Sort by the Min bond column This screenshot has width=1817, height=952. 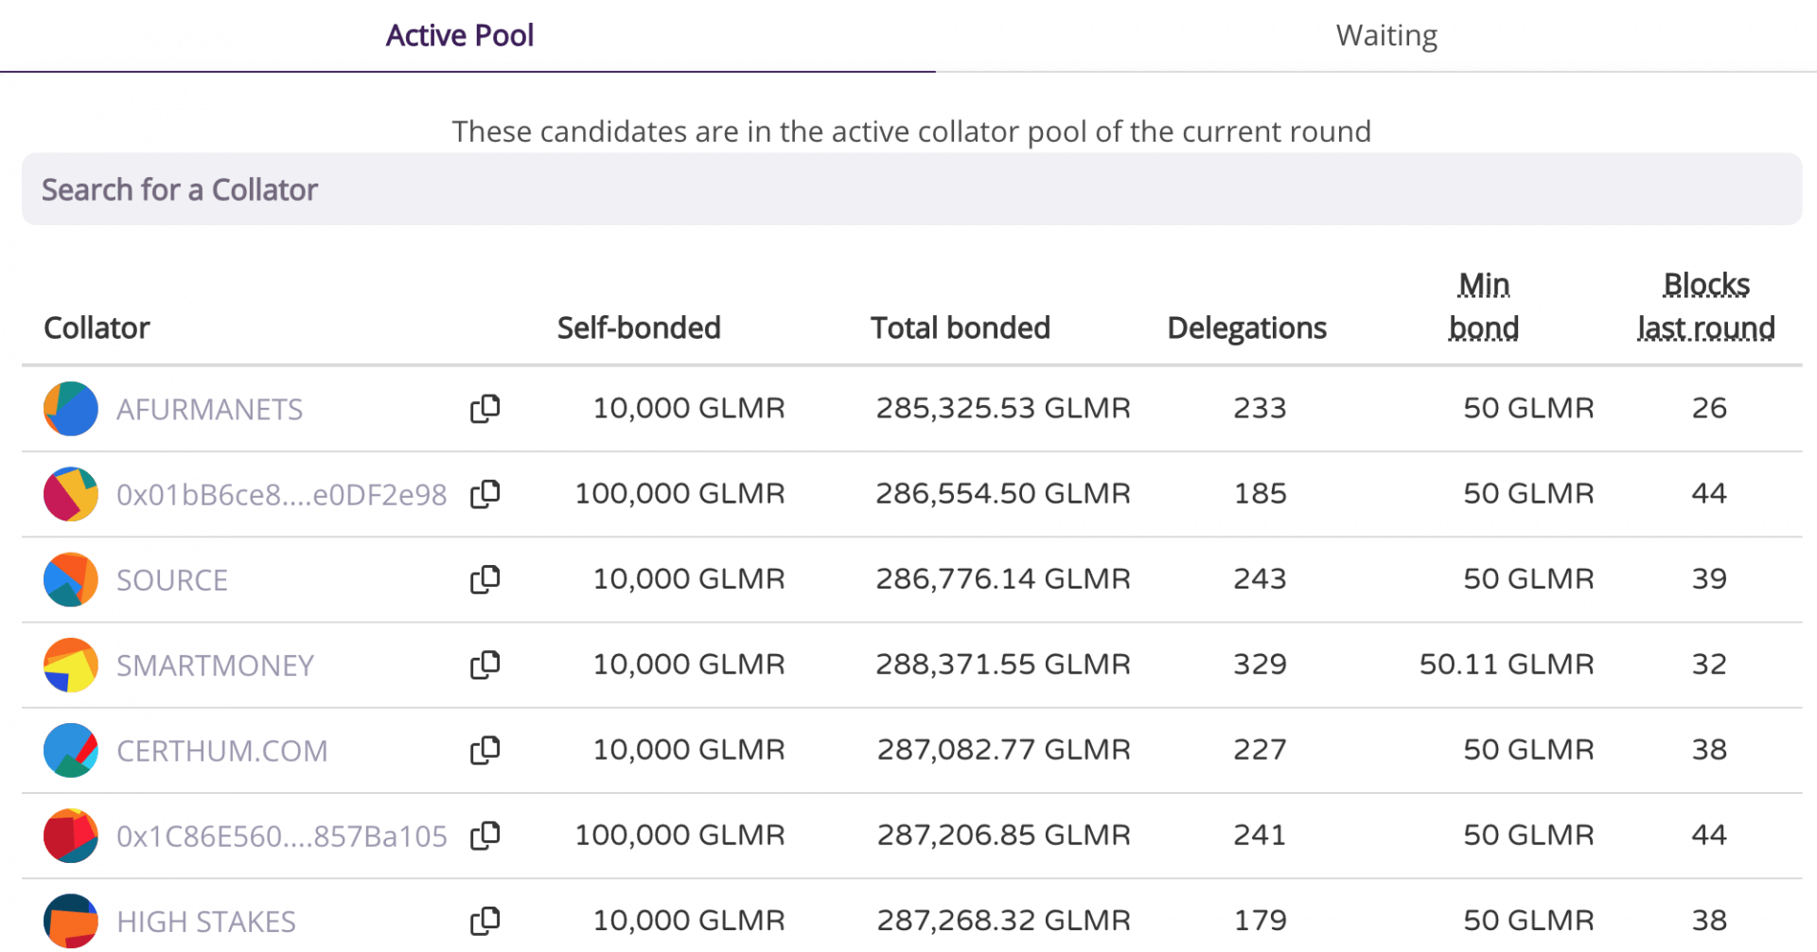[x=1483, y=305]
